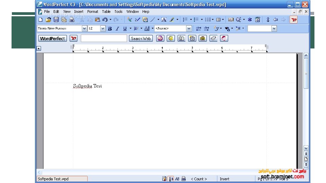The height and width of the screenshot is (183, 326).
Task: Click the Yahoo icon on the main toolbar
Action: (x=294, y=20)
